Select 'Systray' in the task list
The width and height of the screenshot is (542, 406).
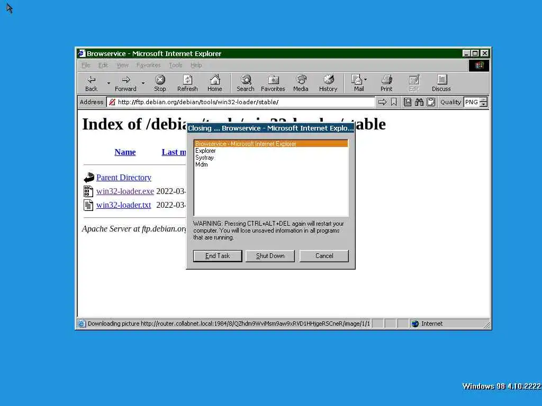(271, 158)
